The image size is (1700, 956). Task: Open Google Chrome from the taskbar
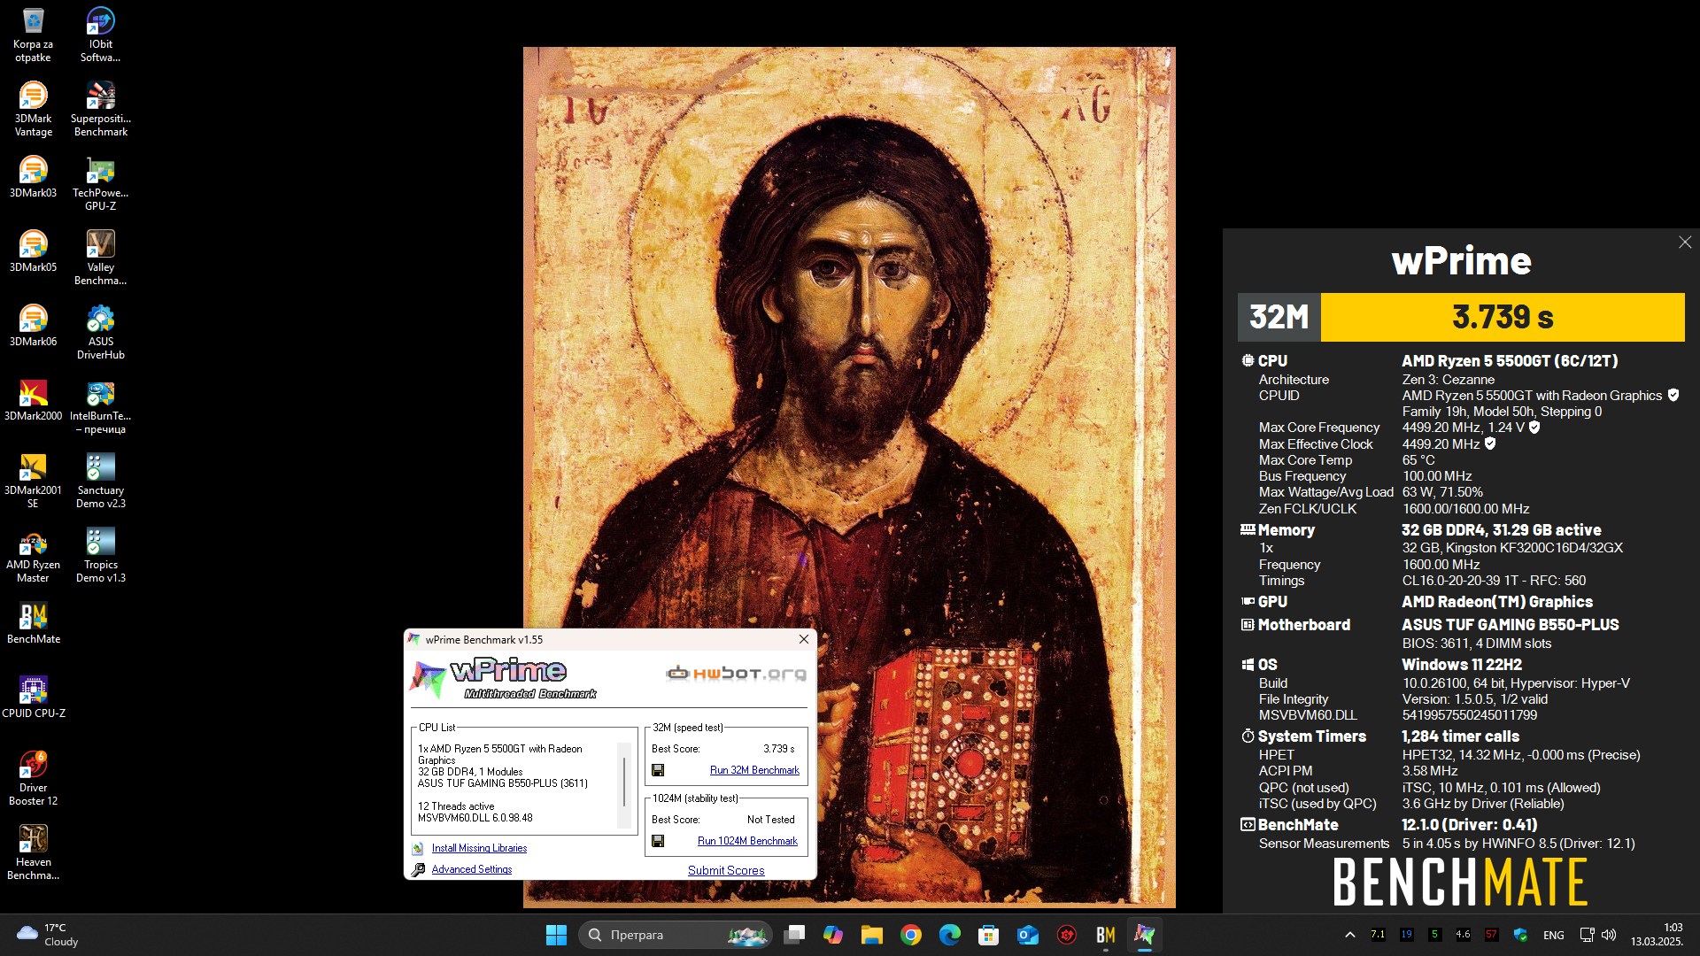(x=910, y=935)
